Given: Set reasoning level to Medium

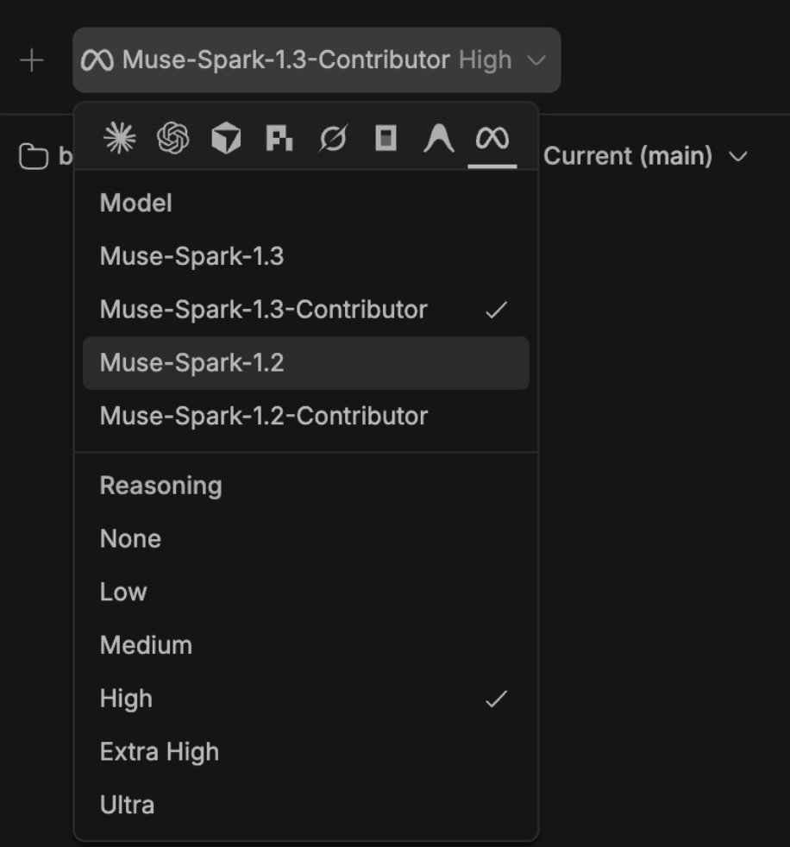Looking at the screenshot, I should [x=305, y=645].
